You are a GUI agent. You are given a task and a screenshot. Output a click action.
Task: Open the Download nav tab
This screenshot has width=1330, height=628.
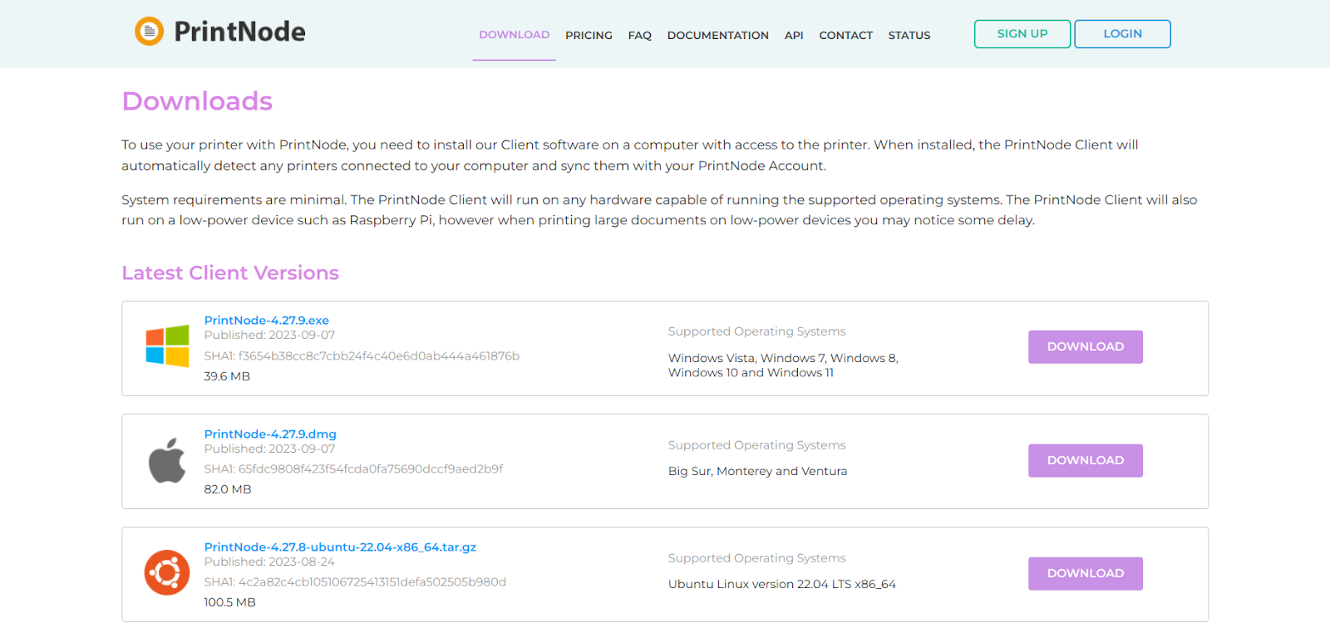[x=514, y=35]
